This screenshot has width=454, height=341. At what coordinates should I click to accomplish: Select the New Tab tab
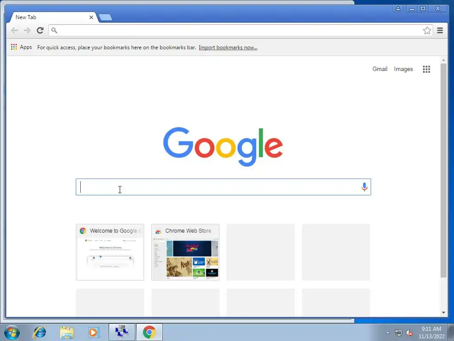[52, 17]
